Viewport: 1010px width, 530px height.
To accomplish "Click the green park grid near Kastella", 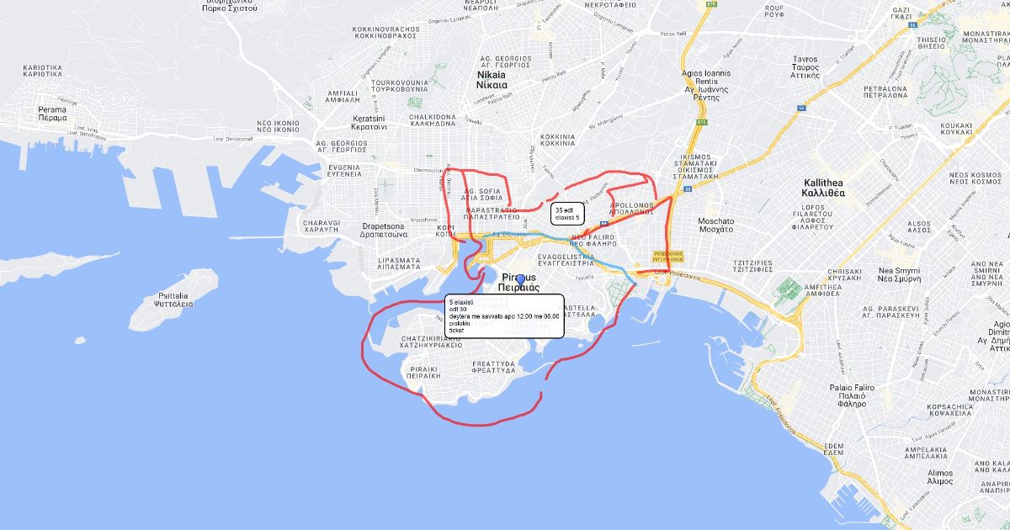I will [x=618, y=291].
